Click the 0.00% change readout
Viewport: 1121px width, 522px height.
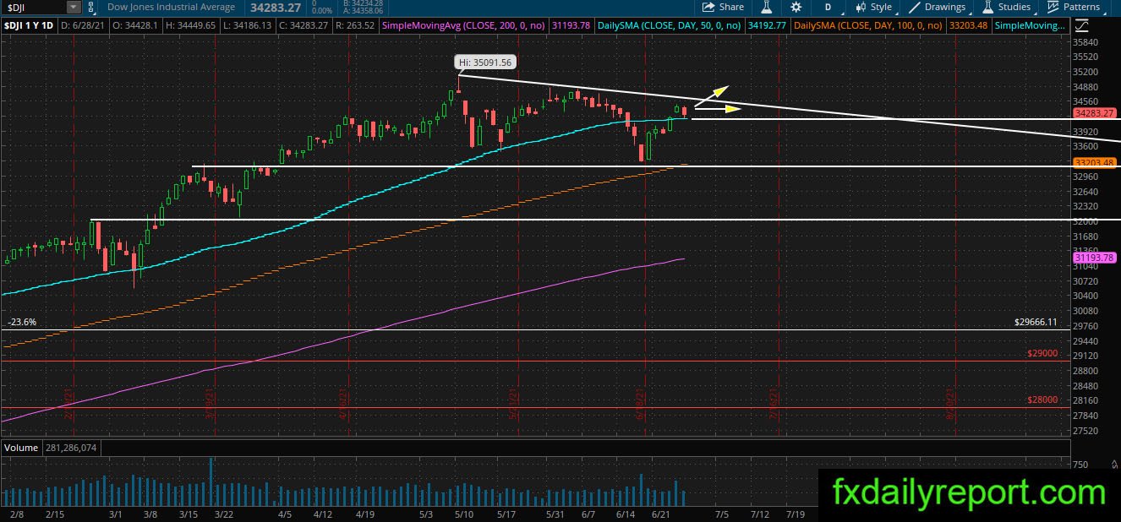point(321,10)
